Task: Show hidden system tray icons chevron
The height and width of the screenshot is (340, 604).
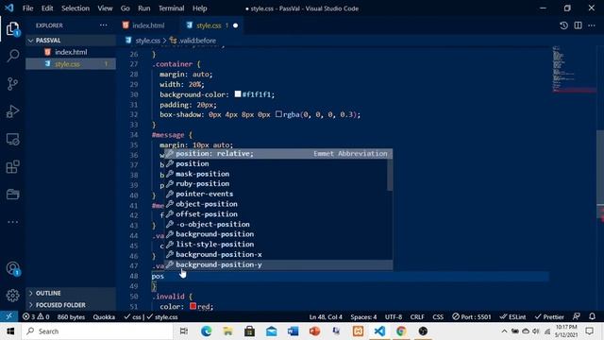Action: [x=504, y=331]
